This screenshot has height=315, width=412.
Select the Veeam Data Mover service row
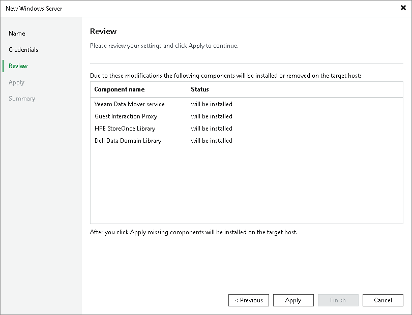click(x=247, y=104)
